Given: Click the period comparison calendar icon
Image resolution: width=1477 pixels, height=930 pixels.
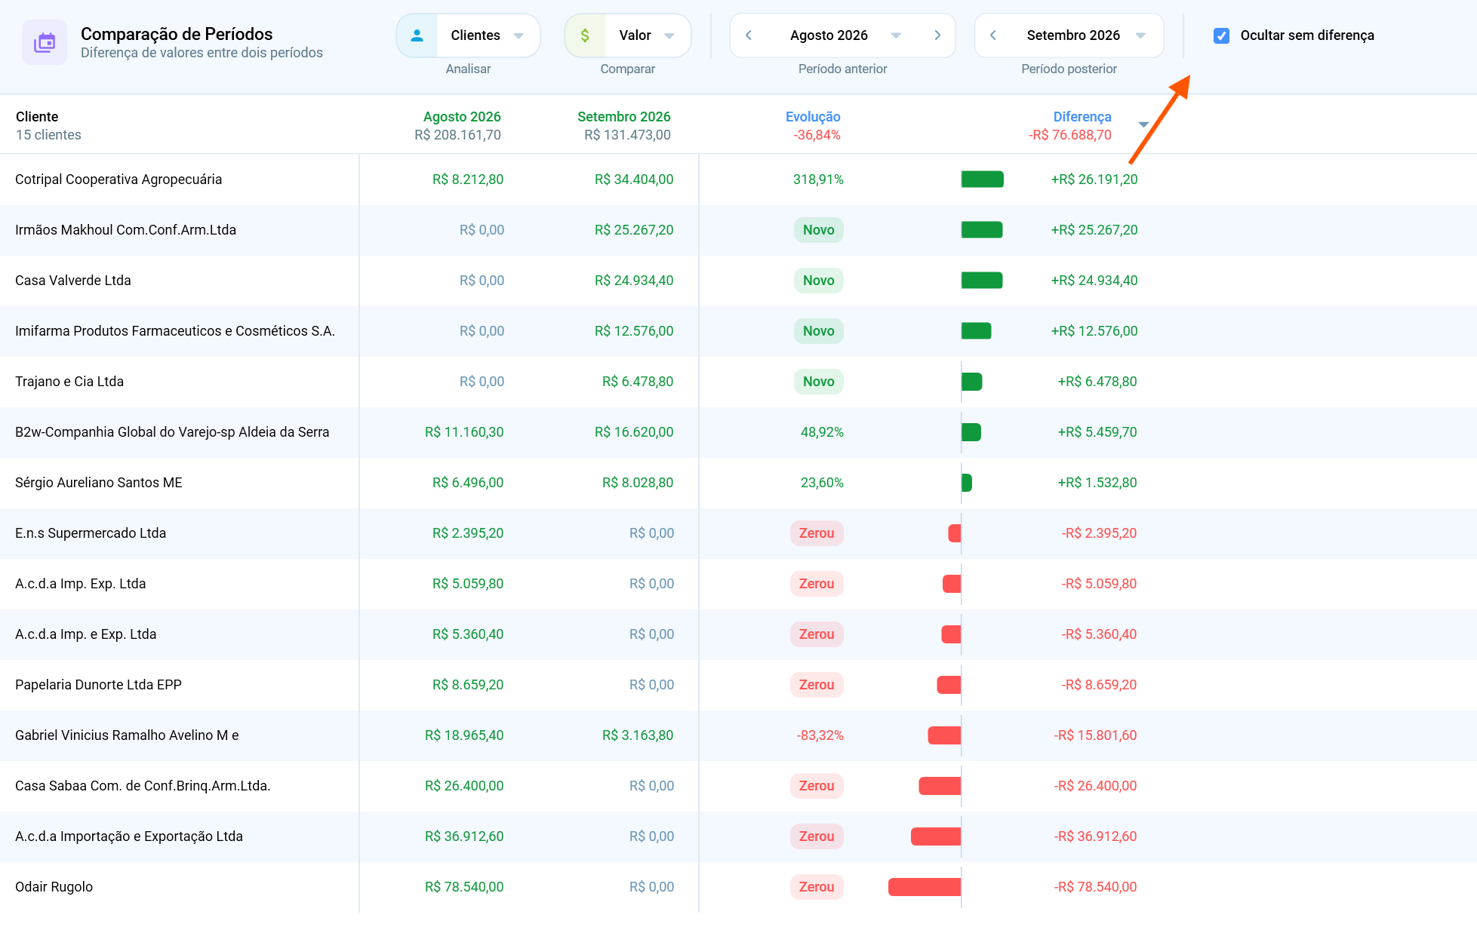Looking at the screenshot, I should (x=45, y=43).
